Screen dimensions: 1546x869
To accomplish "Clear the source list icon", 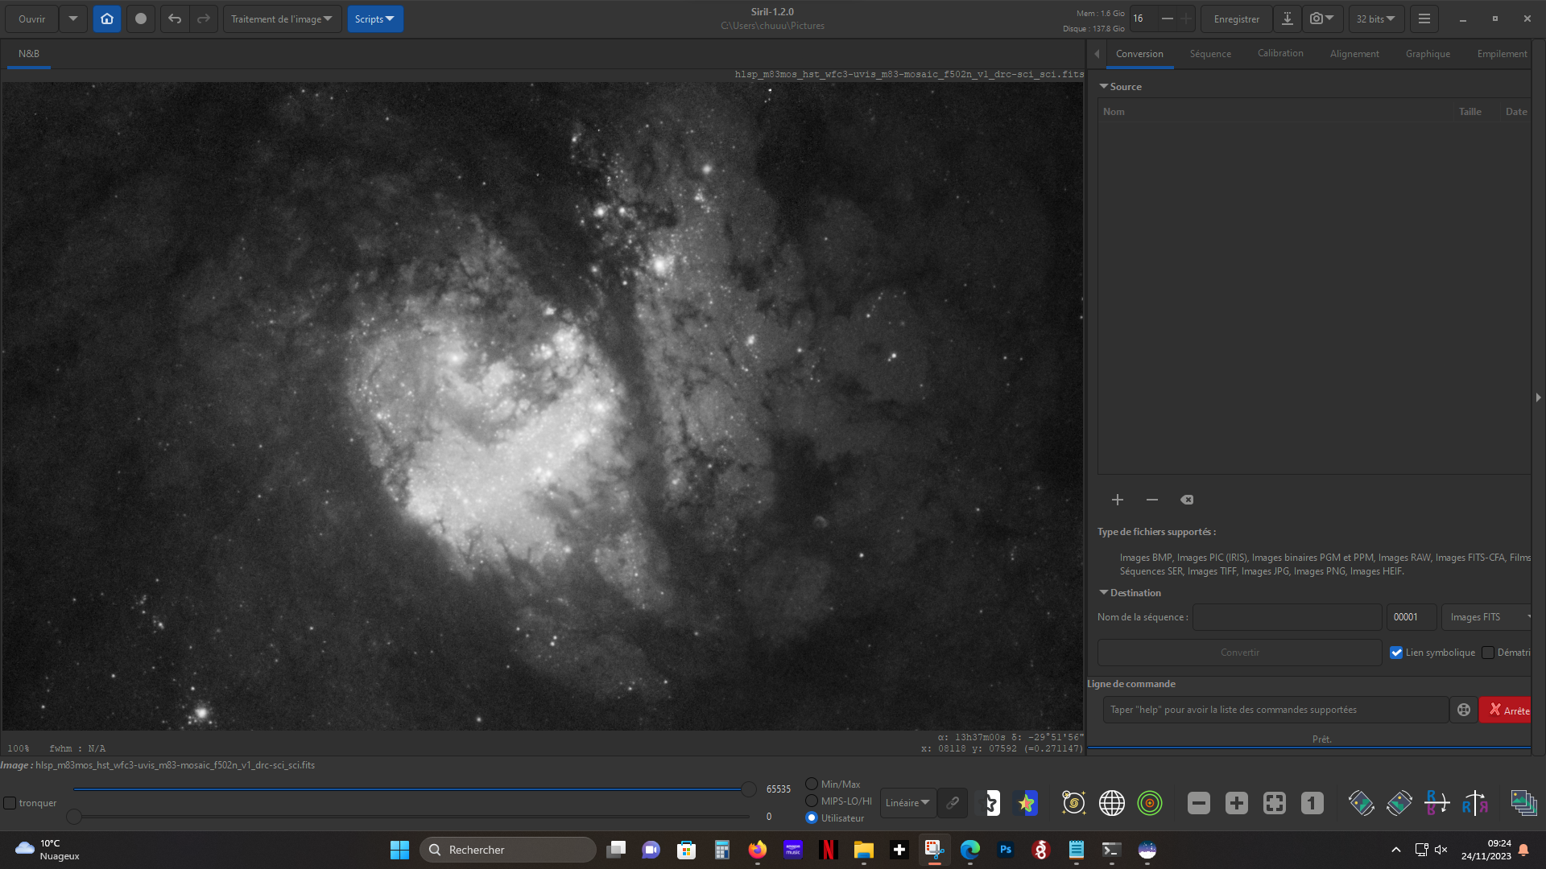I will (x=1187, y=500).
